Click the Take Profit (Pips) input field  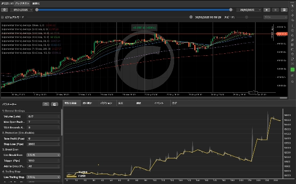[43, 139]
